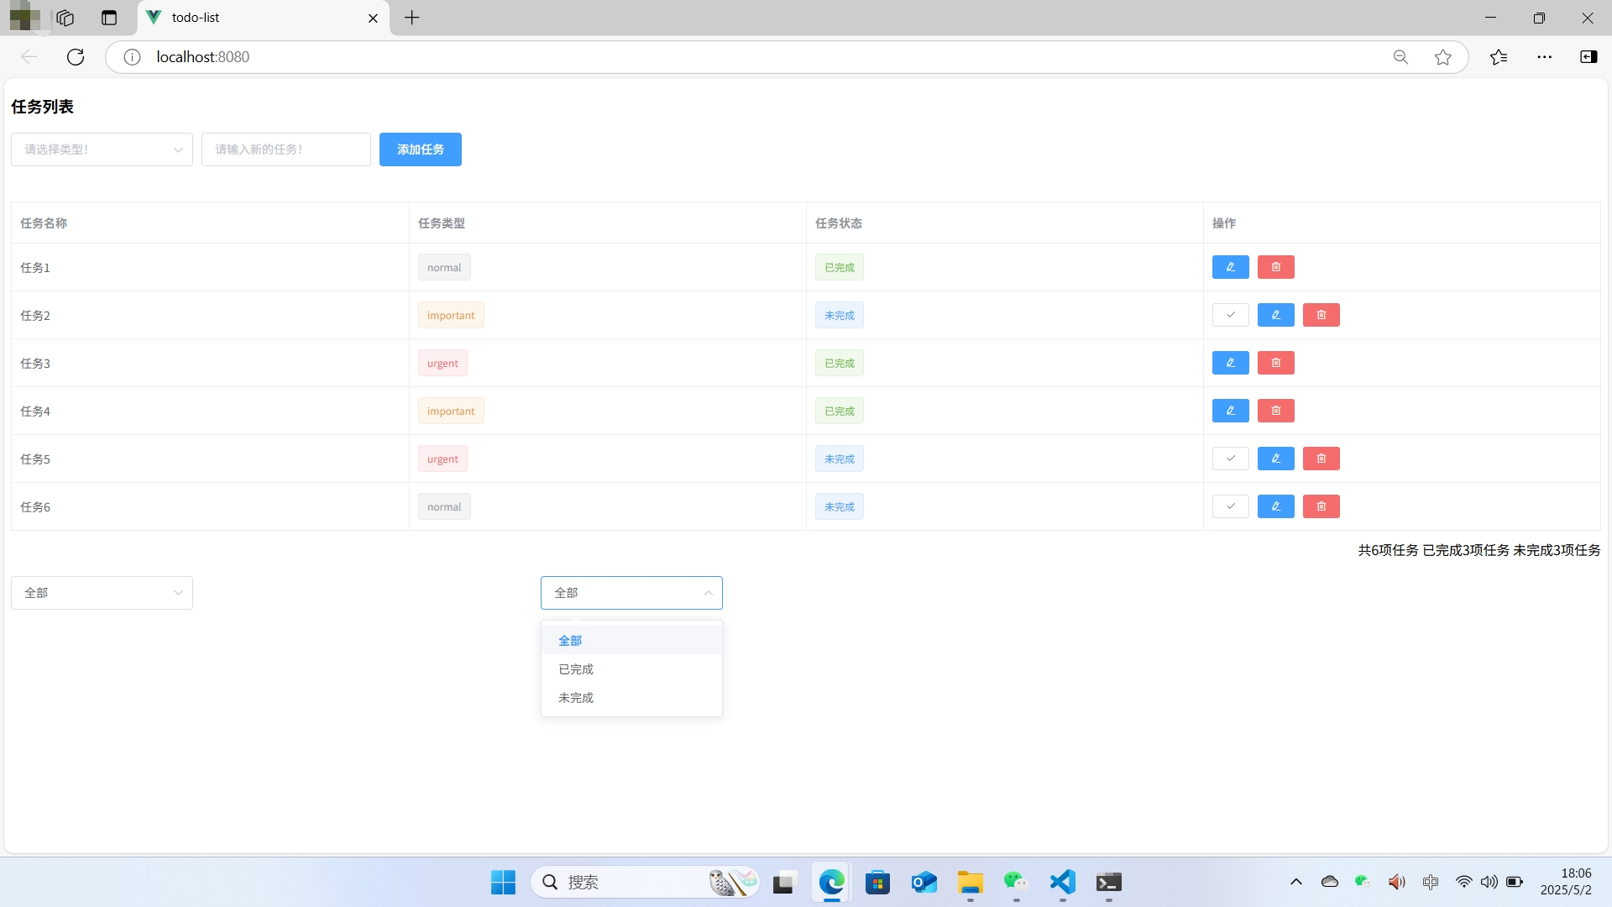Click the edit icon for 任务6

click(1275, 506)
